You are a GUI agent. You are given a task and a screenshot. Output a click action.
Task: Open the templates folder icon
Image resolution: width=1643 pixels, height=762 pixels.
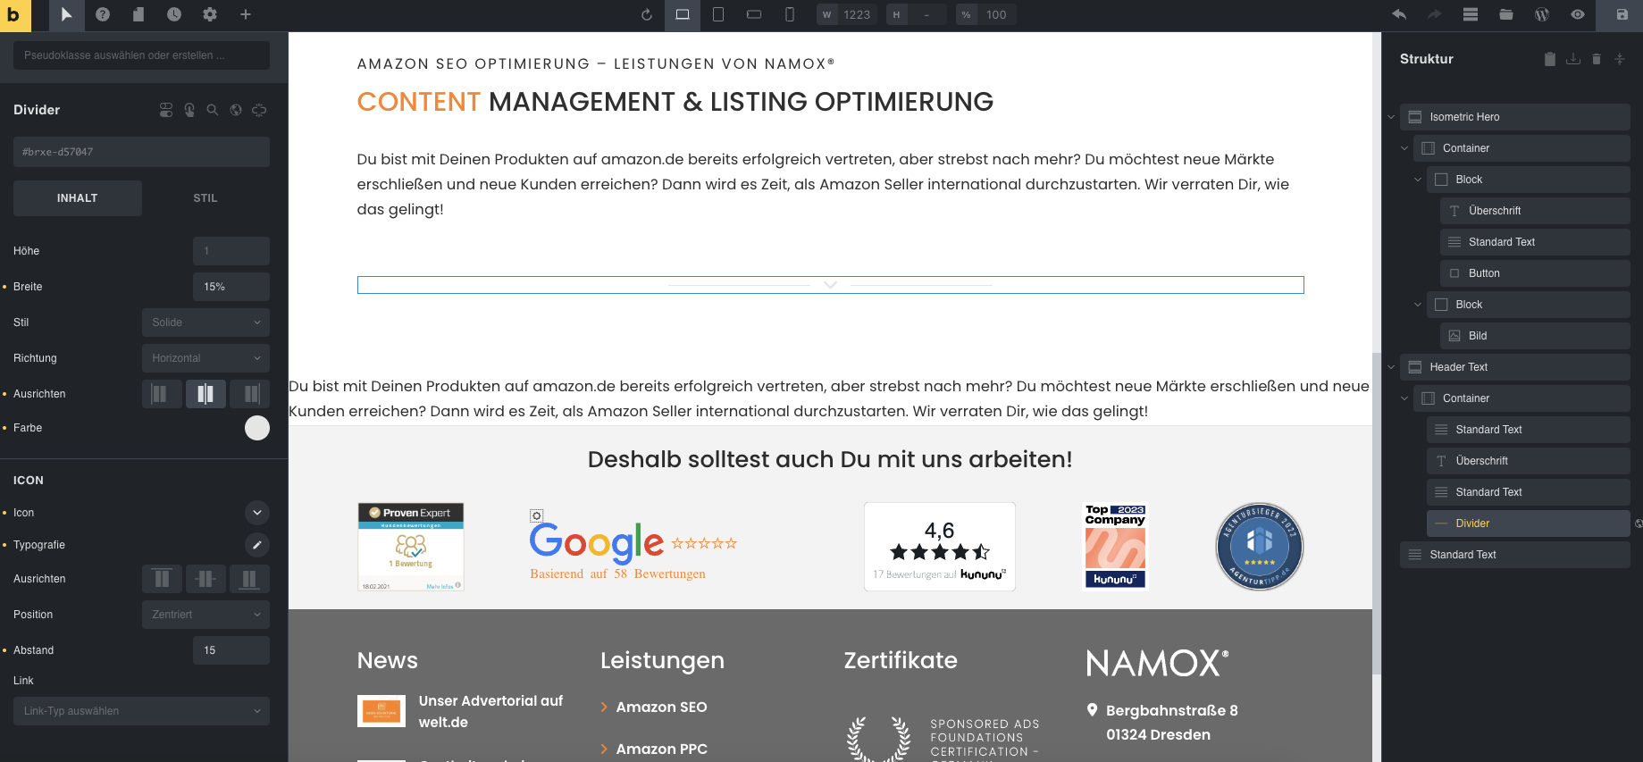point(1506,14)
